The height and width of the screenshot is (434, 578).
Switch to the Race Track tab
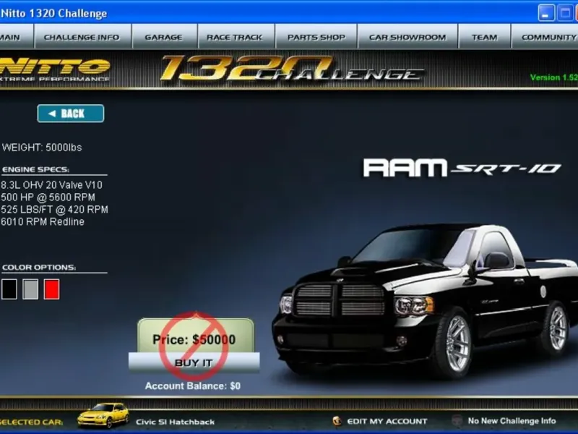[236, 37]
